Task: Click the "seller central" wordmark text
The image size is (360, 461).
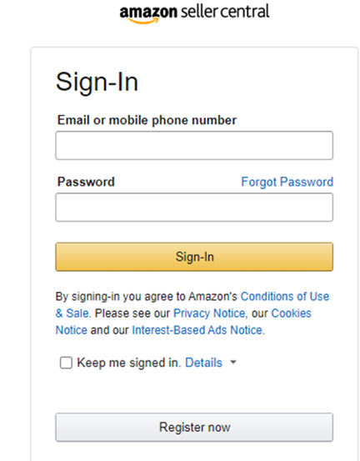Action: 225,11
